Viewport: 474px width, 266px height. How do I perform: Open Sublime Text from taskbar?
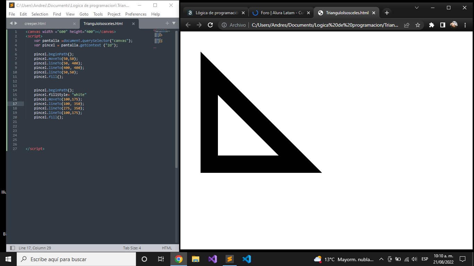(230, 259)
